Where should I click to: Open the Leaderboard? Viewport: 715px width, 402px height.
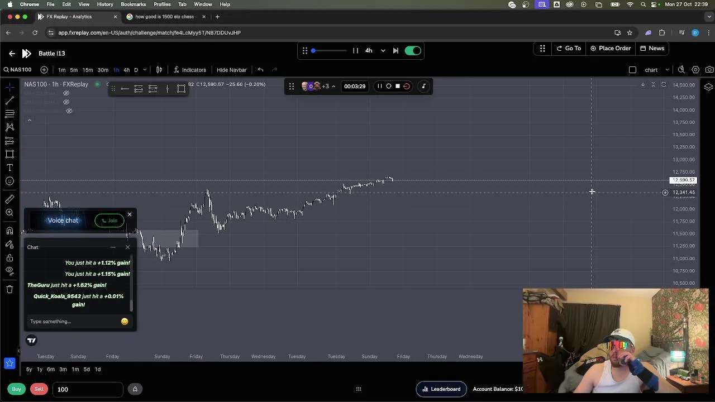click(x=441, y=389)
